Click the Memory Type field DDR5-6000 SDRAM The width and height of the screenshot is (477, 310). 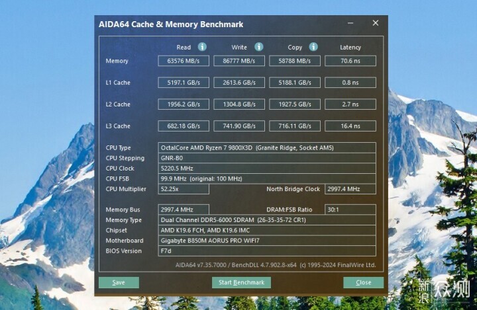(267, 220)
